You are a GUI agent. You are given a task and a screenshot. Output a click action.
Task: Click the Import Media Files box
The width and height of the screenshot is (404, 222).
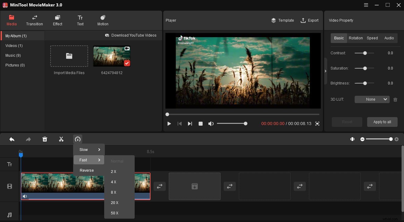tap(69, 56)
